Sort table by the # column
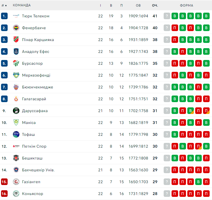The image size is (212, 200). [x=4, y=6]
